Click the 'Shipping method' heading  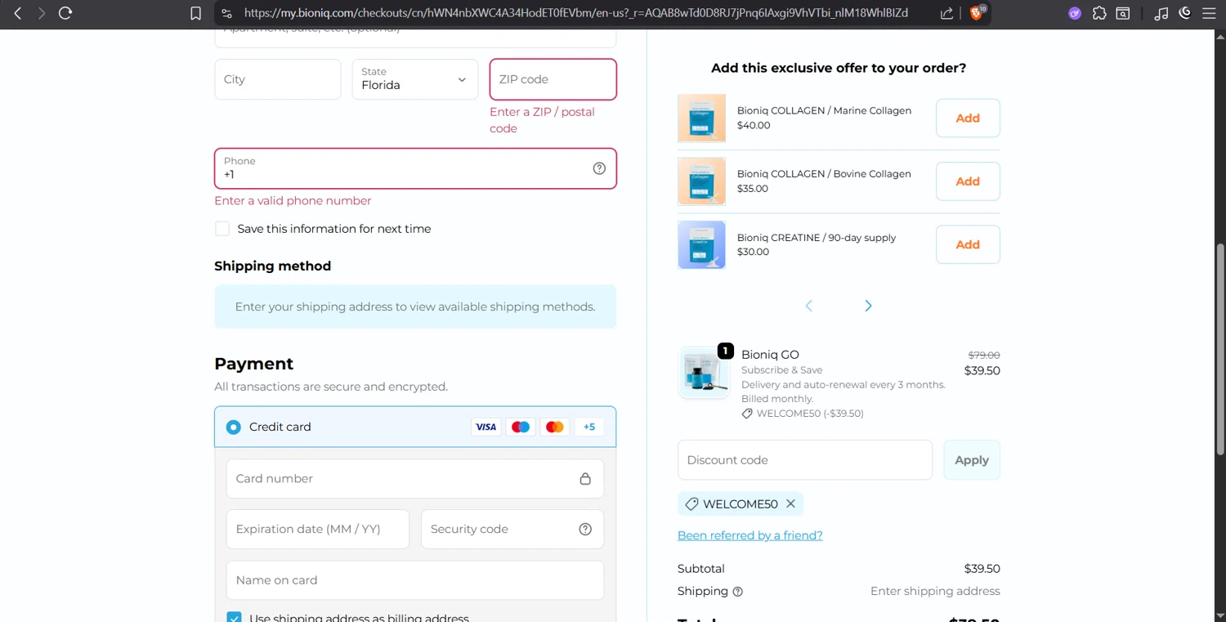272,266
